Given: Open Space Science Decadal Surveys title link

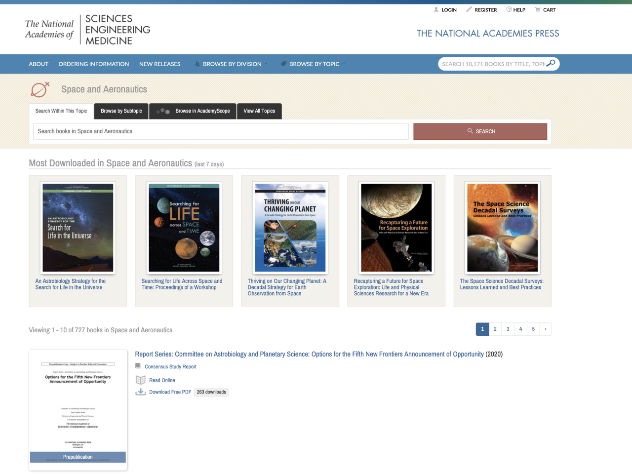Looking at the screenshot, I should 502,284.
